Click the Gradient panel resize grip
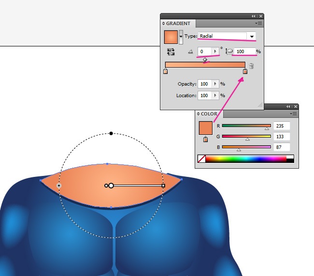This screenshot has height=276, width=314. pyautogui.click(x=260, y=105)
